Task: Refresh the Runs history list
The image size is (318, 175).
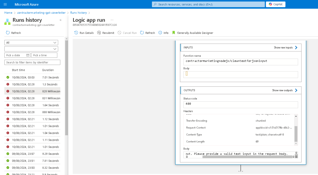Action: (x=13, y=33)
